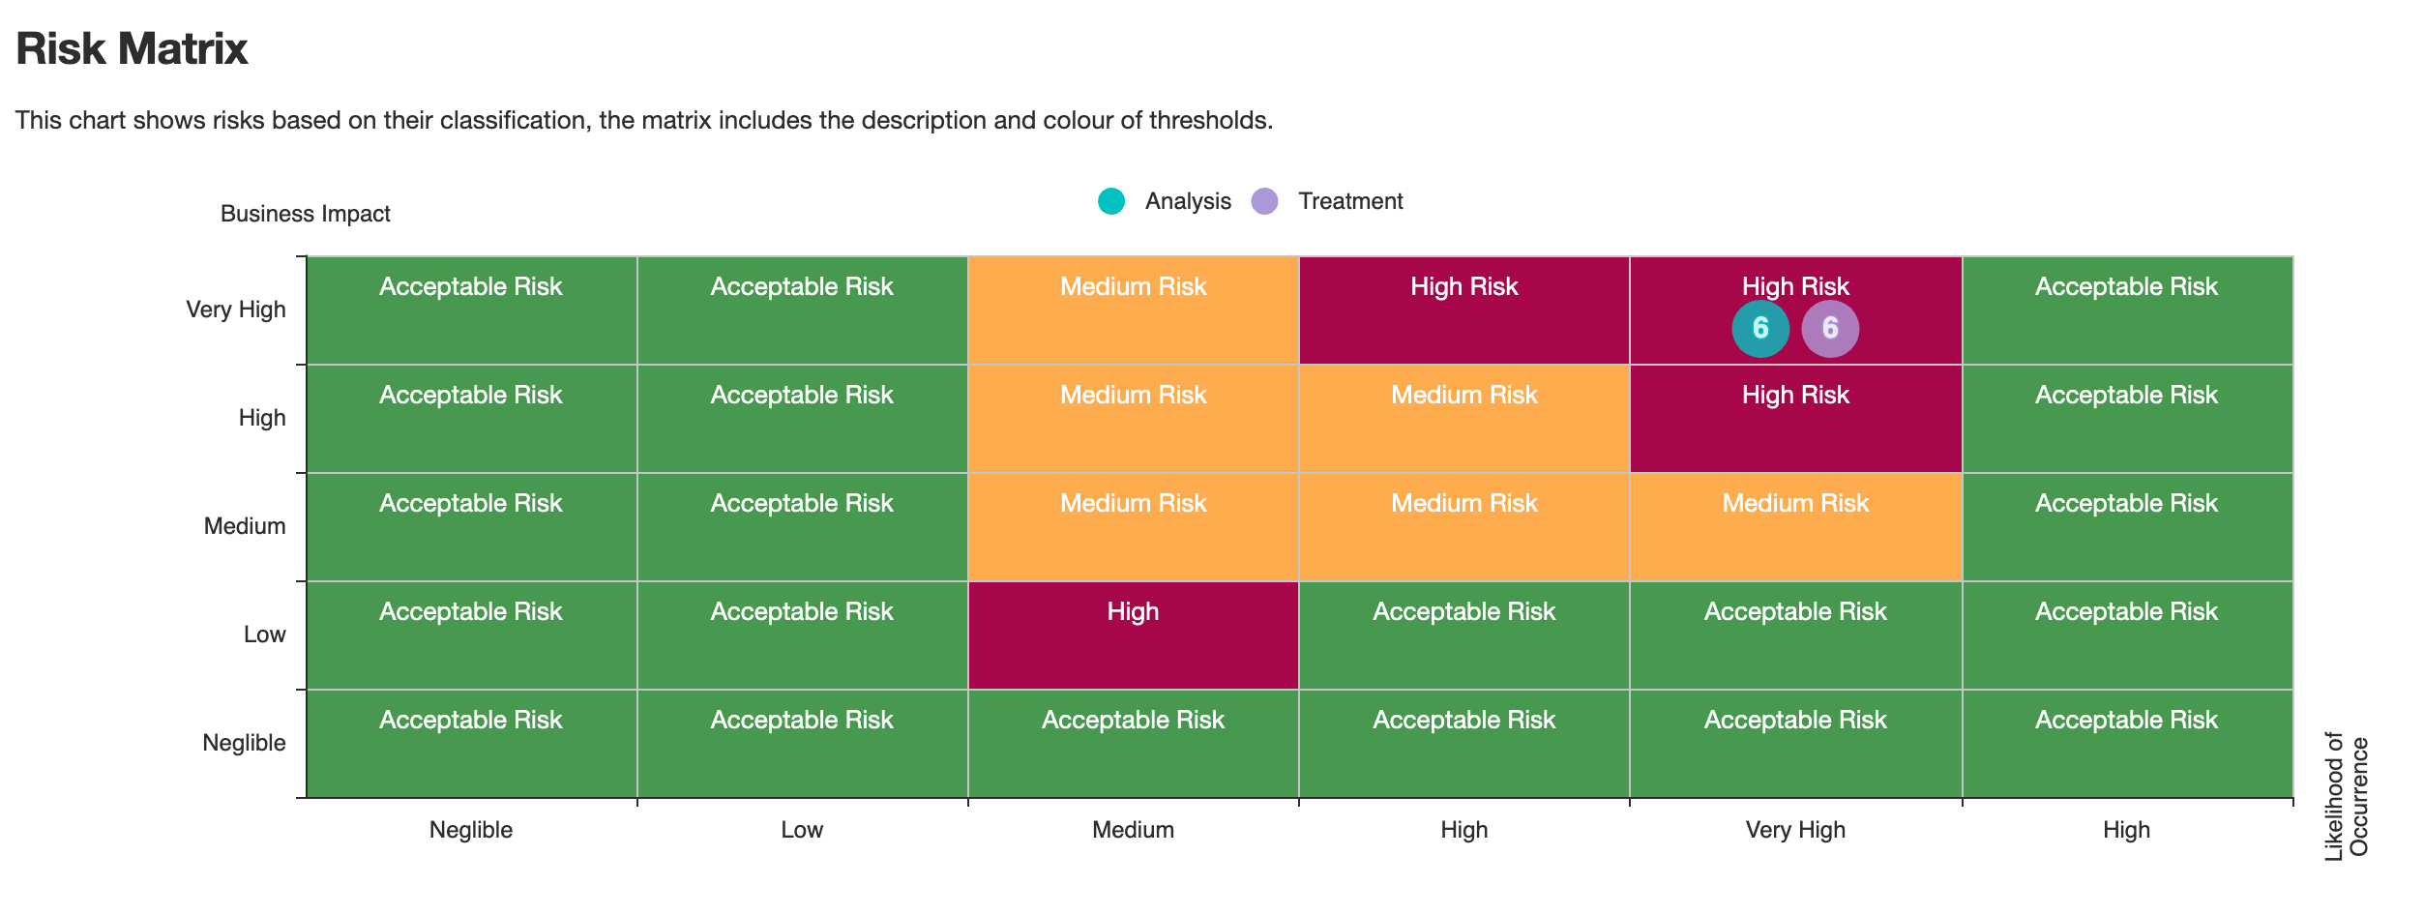The height and width of the screenshot is (915, 2424).
Task: Select the Medium Risk cell under Very High likelihood
Action: pos(1795,526)
